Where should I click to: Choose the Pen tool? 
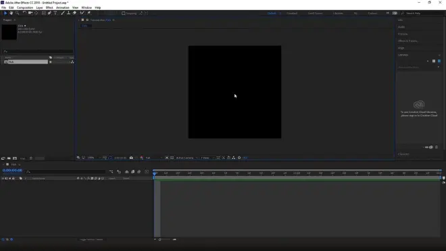(x=49, y=13)
